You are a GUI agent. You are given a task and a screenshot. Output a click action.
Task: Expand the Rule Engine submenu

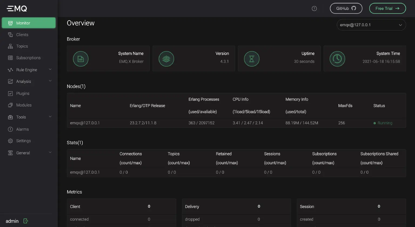50,69
